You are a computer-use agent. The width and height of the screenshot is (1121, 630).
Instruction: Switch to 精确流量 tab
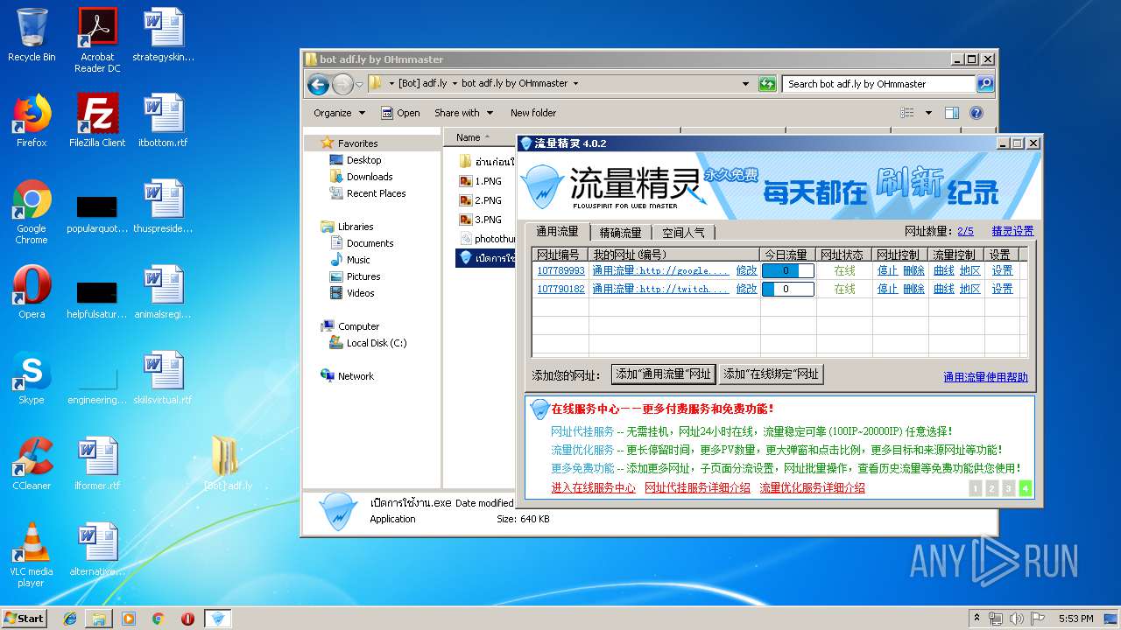click(621, 233)
